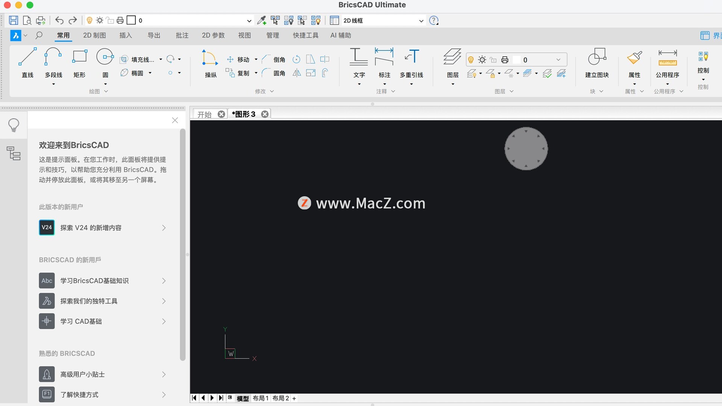This screenshot has height=406, width=722.
Task: Click the Circle (圆) tool icon
Action: pyautogui.click(x=105, y=57)
